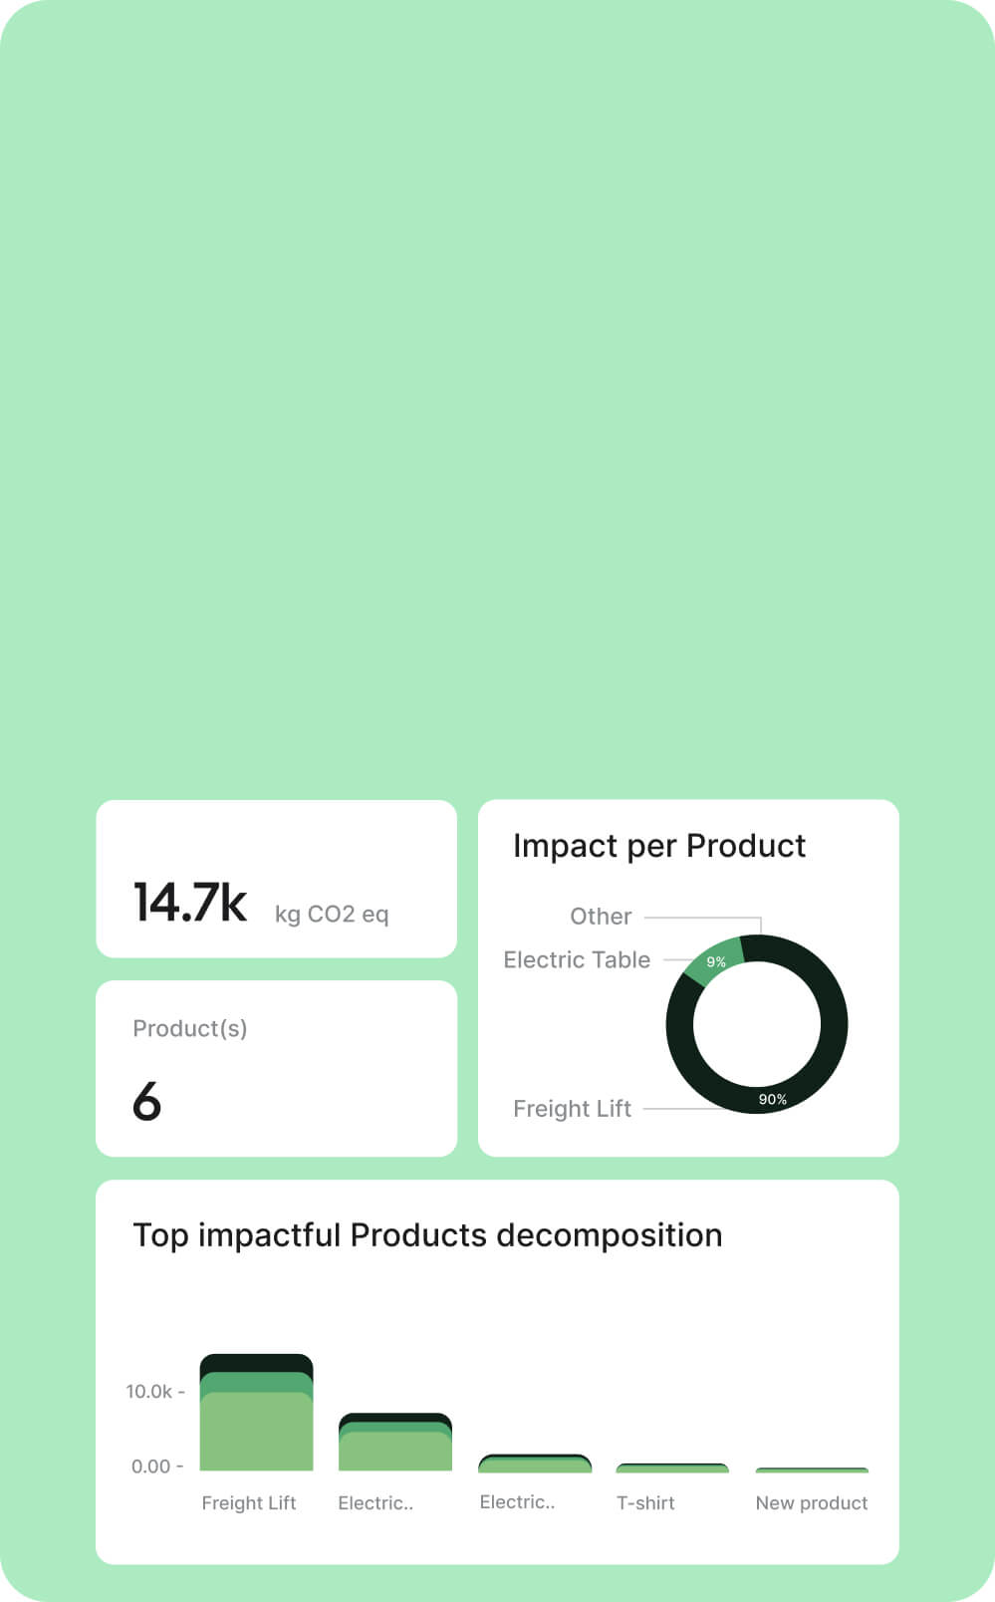Click the Freight Lift axis label
The width and height of the screenshot is (995, 1602).
coord(249,1502)
